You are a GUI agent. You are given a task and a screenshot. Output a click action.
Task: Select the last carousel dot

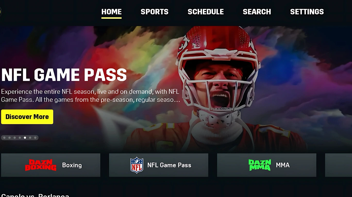tap(35, 138)
